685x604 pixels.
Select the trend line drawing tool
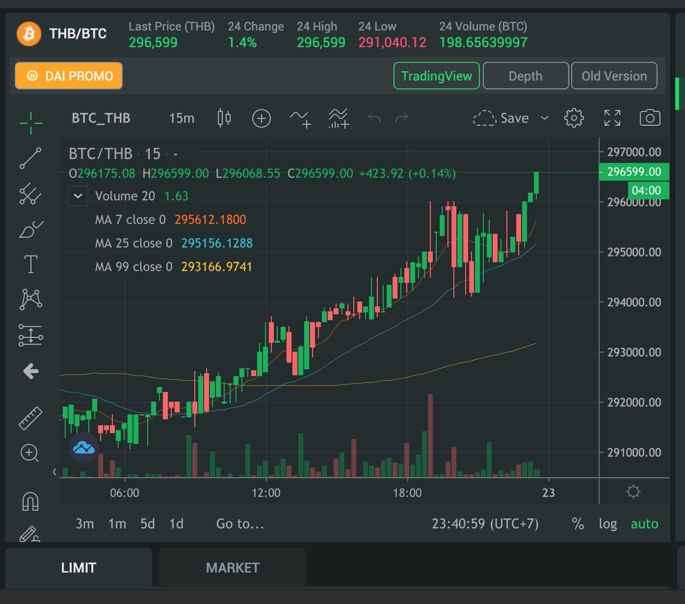pos(31,158)
